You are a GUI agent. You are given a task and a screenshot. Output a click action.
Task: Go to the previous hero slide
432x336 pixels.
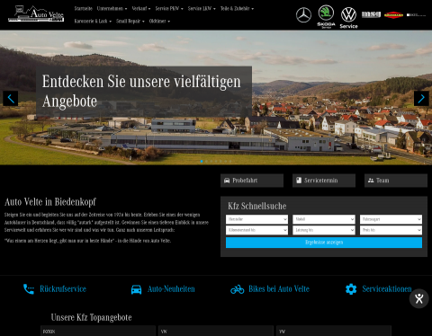pos(11,98)
